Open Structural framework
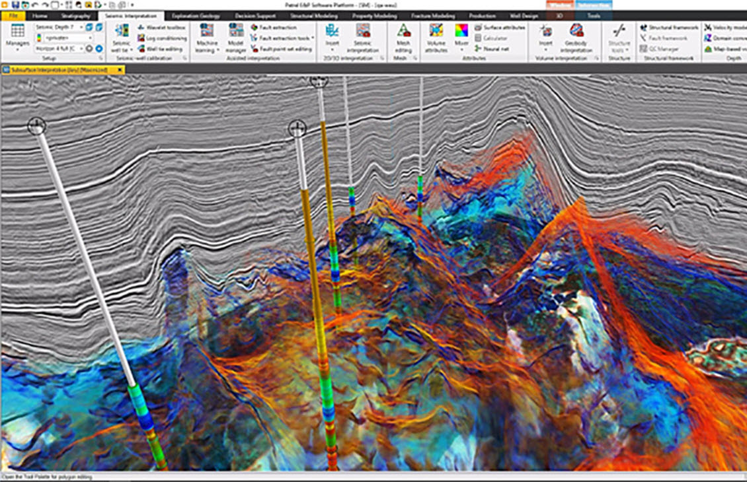This screenshot has width=747, height=482. tap(669, 28)
